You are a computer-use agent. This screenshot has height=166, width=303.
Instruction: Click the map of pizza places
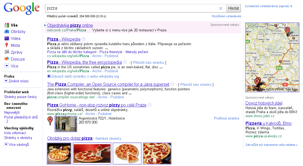tap(272, 57)
